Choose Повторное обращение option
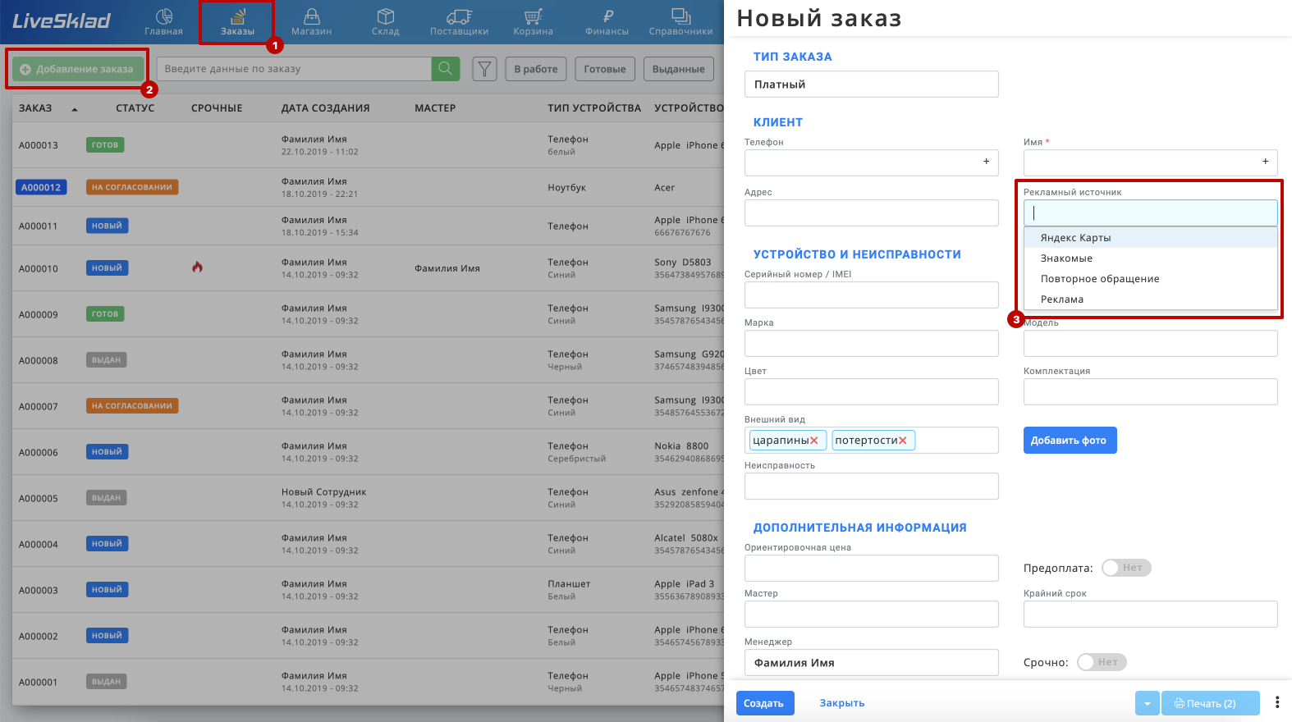 pos(1151,279)
